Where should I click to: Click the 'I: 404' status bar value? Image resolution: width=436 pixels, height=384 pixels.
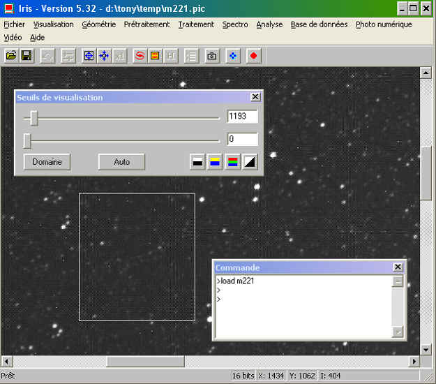pos(331,376)
